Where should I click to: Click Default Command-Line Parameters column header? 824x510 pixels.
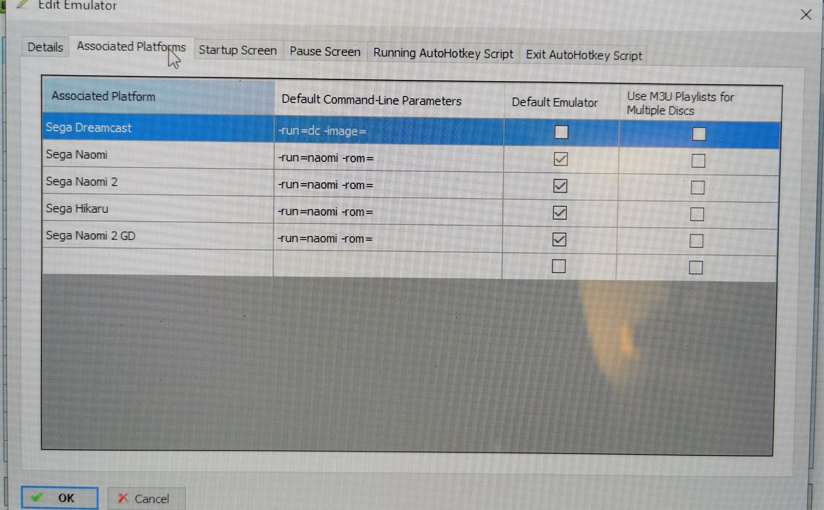[389, 100]
